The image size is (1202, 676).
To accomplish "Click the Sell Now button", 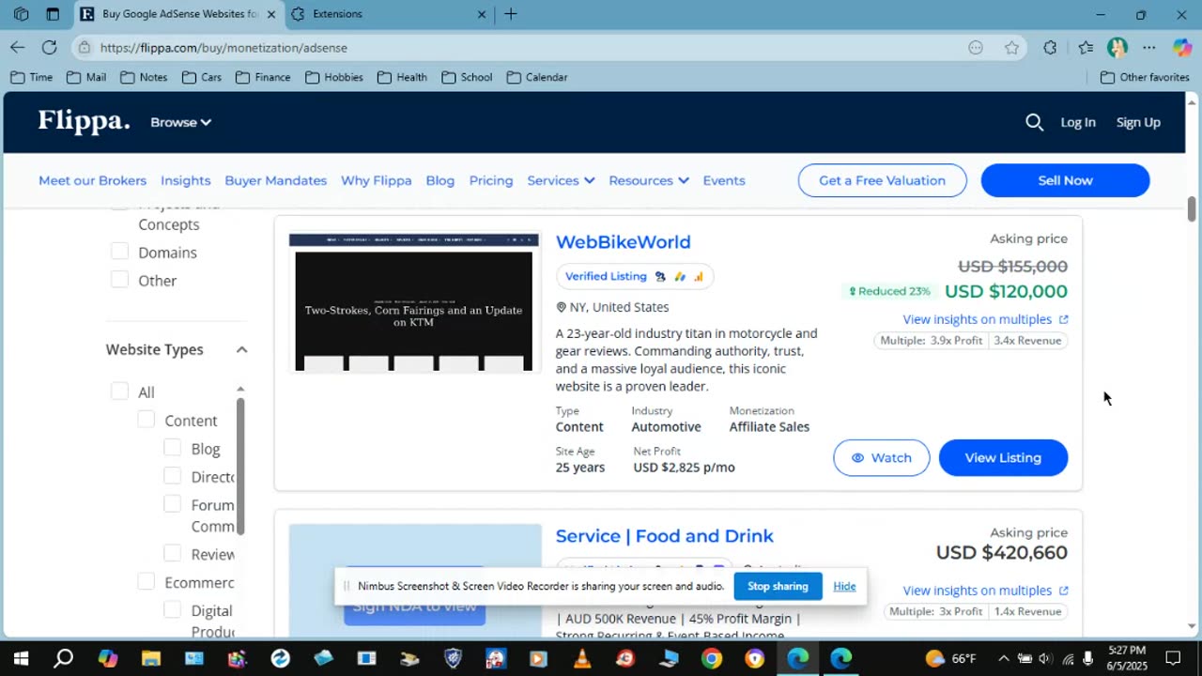I will pos(1065,180).
